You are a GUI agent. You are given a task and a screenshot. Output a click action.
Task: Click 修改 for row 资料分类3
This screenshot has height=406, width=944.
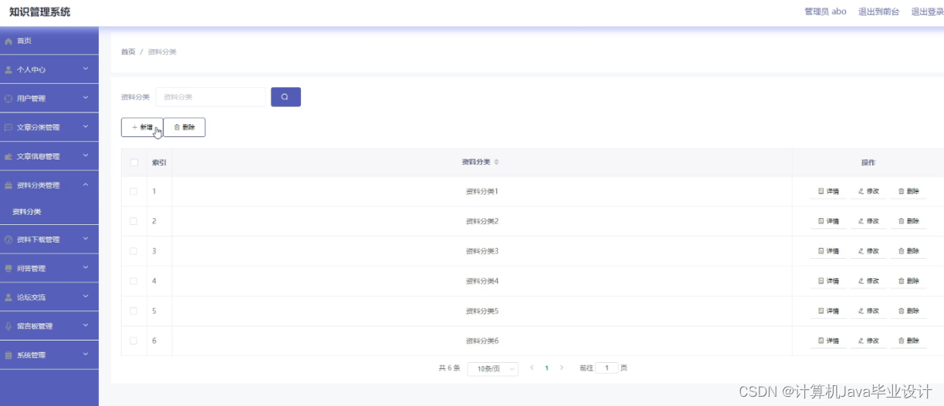pos(868,251)
